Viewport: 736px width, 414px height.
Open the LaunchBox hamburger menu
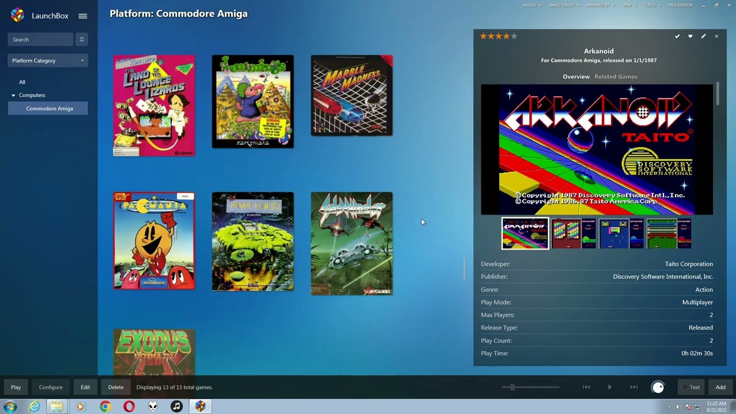[x=83, y=16]
